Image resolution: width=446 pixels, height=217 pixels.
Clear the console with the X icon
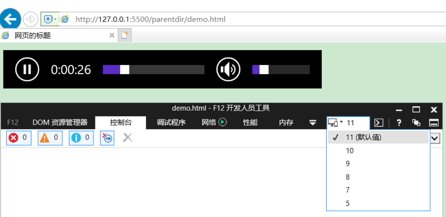[x=128, y=138]
